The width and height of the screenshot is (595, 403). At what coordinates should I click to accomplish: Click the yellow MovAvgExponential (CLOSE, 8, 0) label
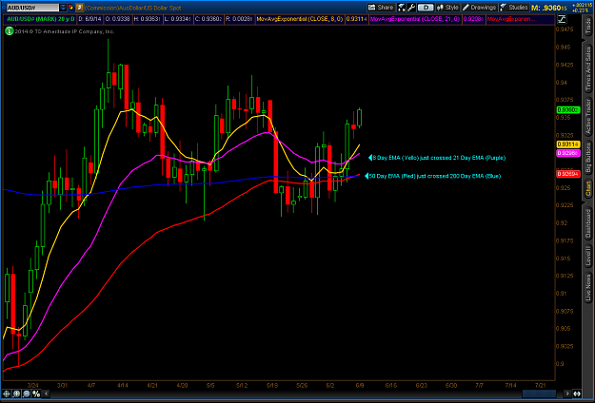(299, 19)
